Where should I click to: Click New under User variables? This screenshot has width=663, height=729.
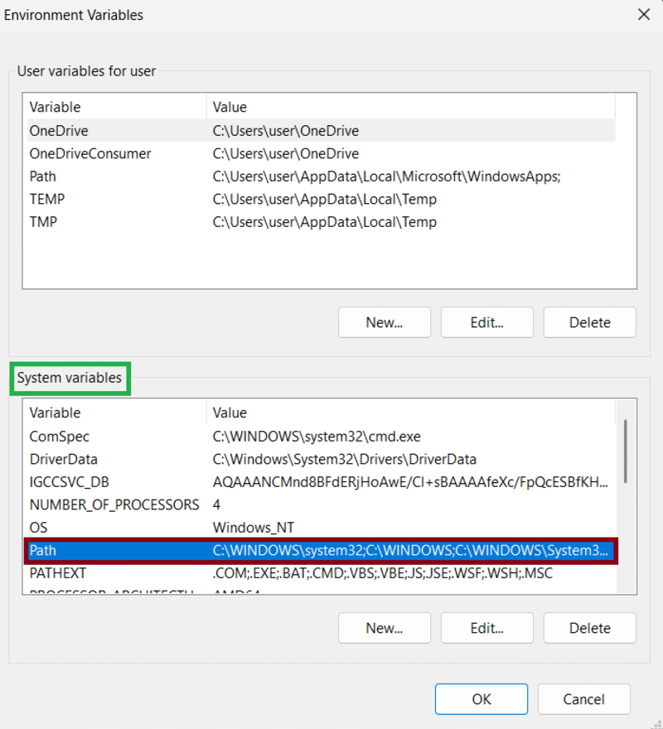pyautogui.click(x=384, y=322)
